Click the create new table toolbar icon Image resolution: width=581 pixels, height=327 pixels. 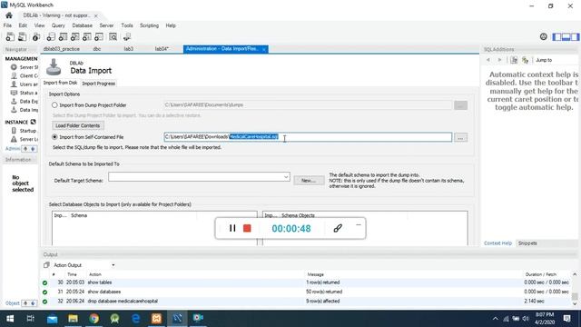tap(63, 36)
